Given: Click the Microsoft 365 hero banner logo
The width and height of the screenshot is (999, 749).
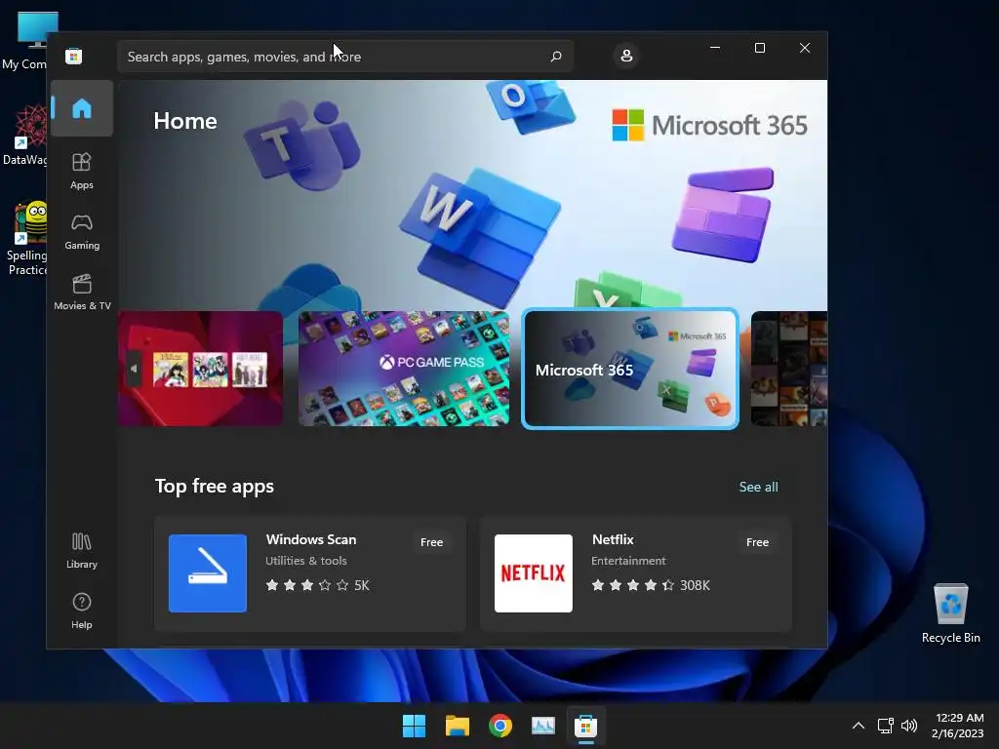Looking at the screenshot, I should (709, 125).
